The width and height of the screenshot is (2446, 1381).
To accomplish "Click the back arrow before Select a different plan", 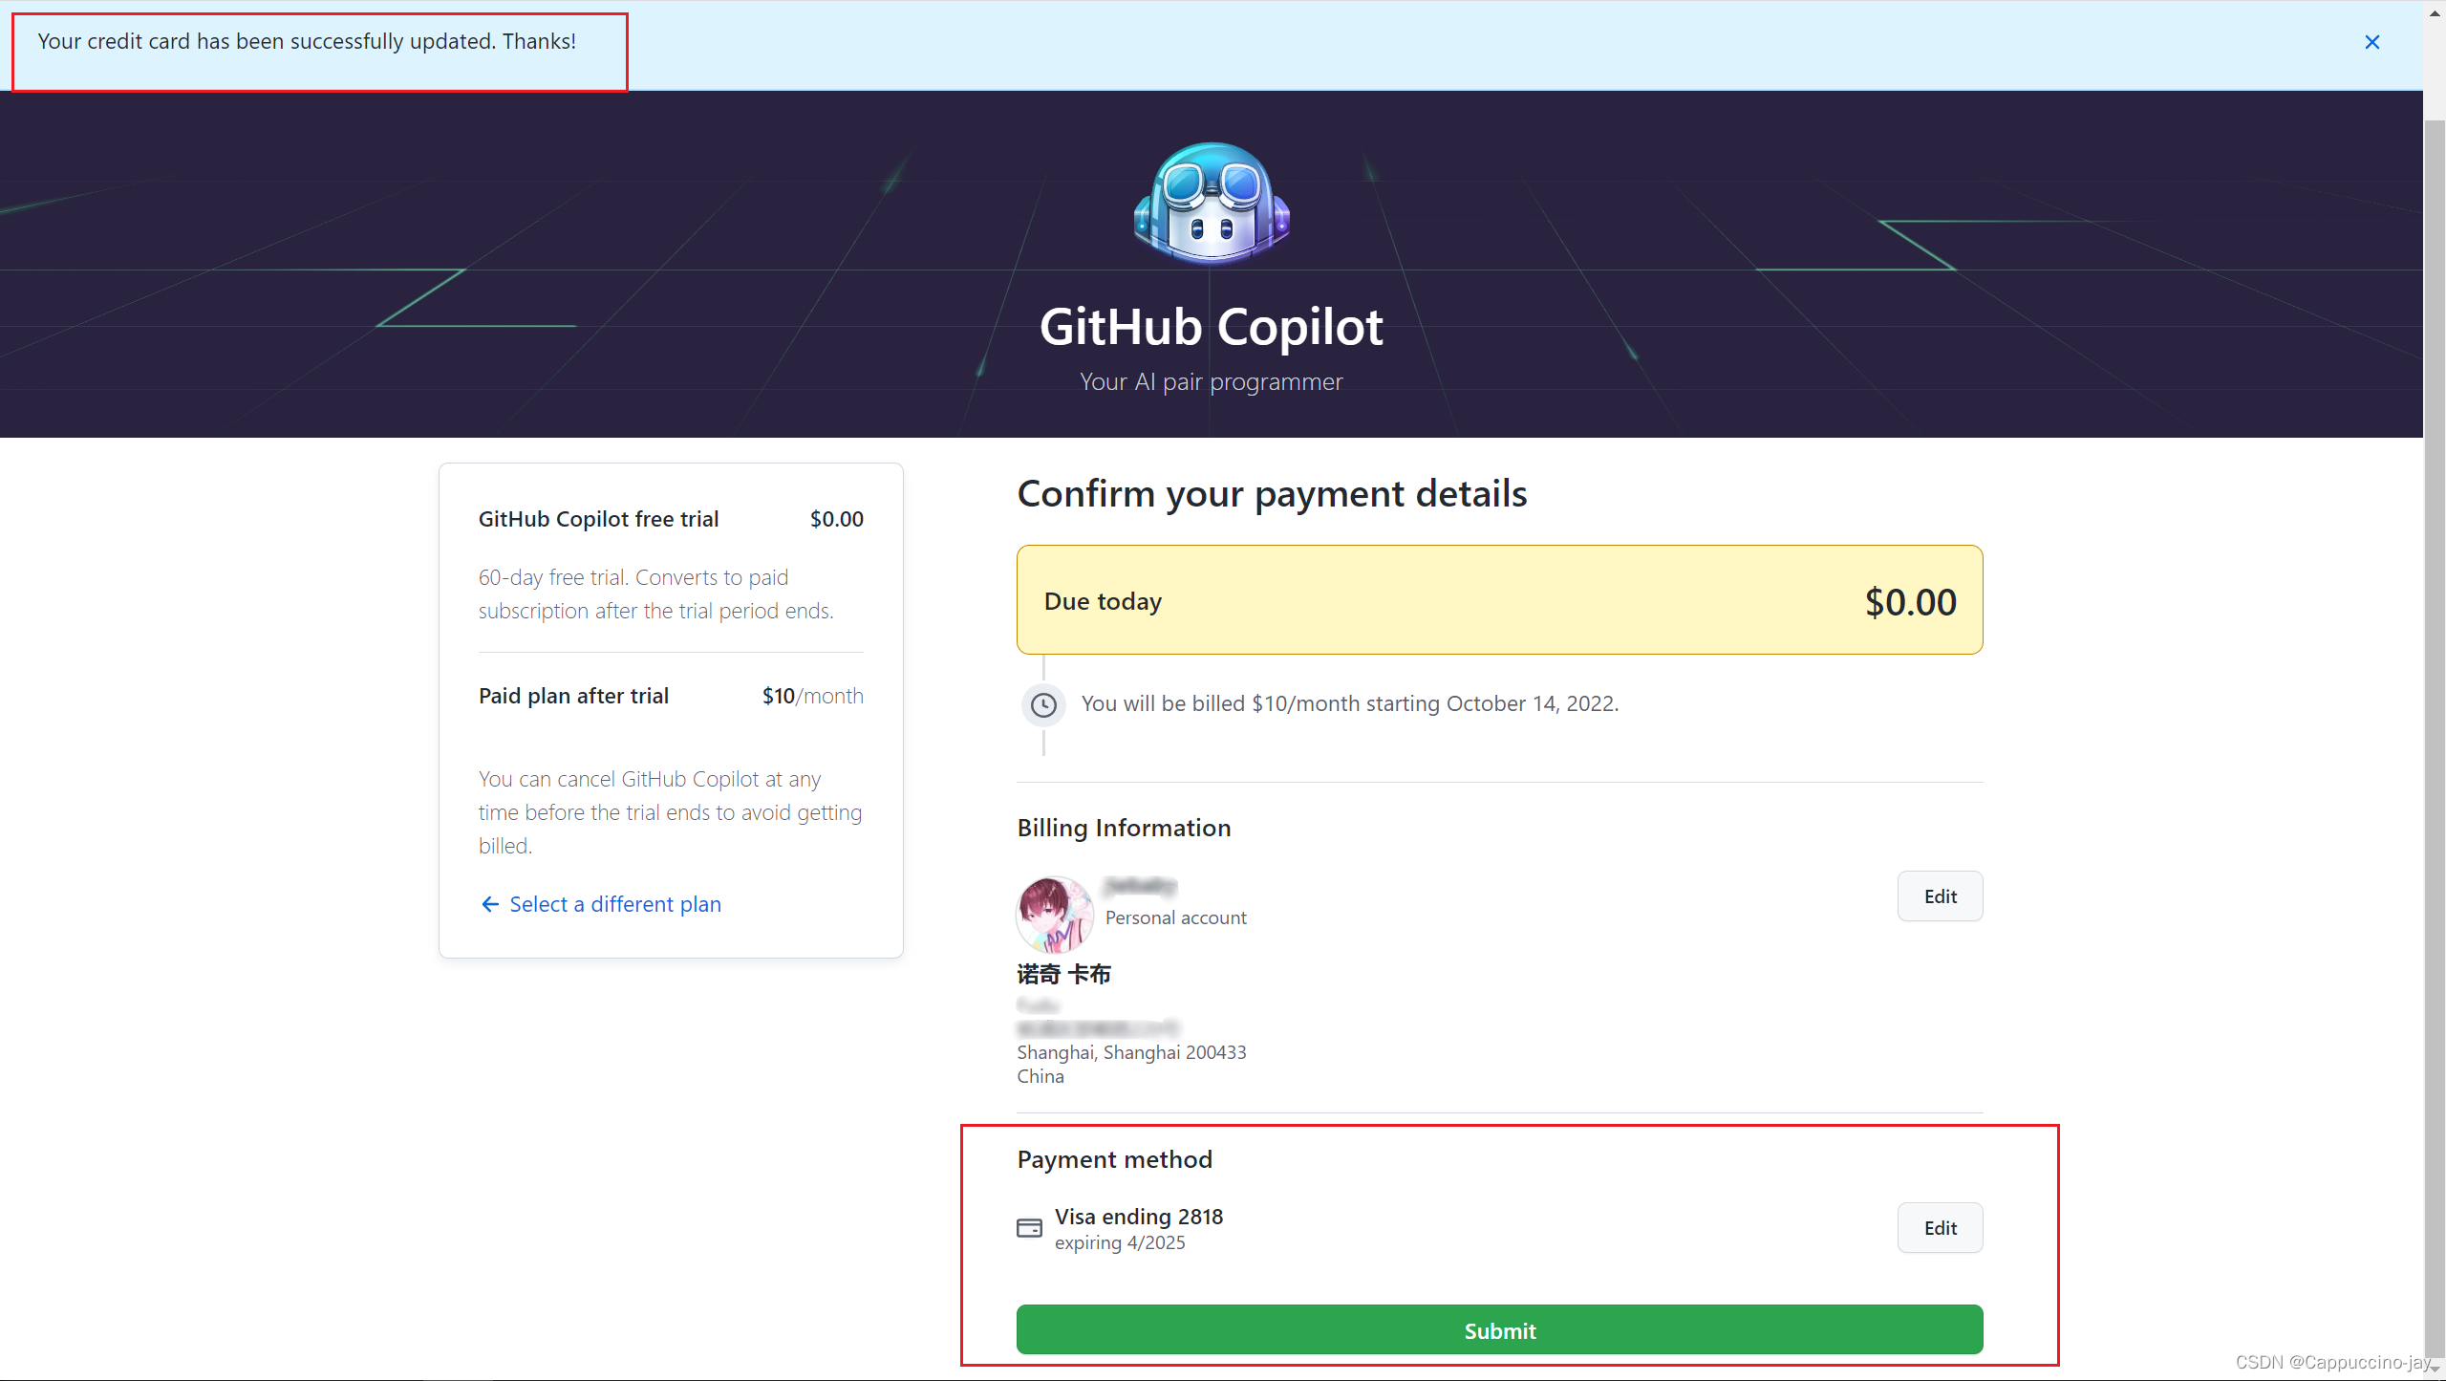I will pos(490,904).
